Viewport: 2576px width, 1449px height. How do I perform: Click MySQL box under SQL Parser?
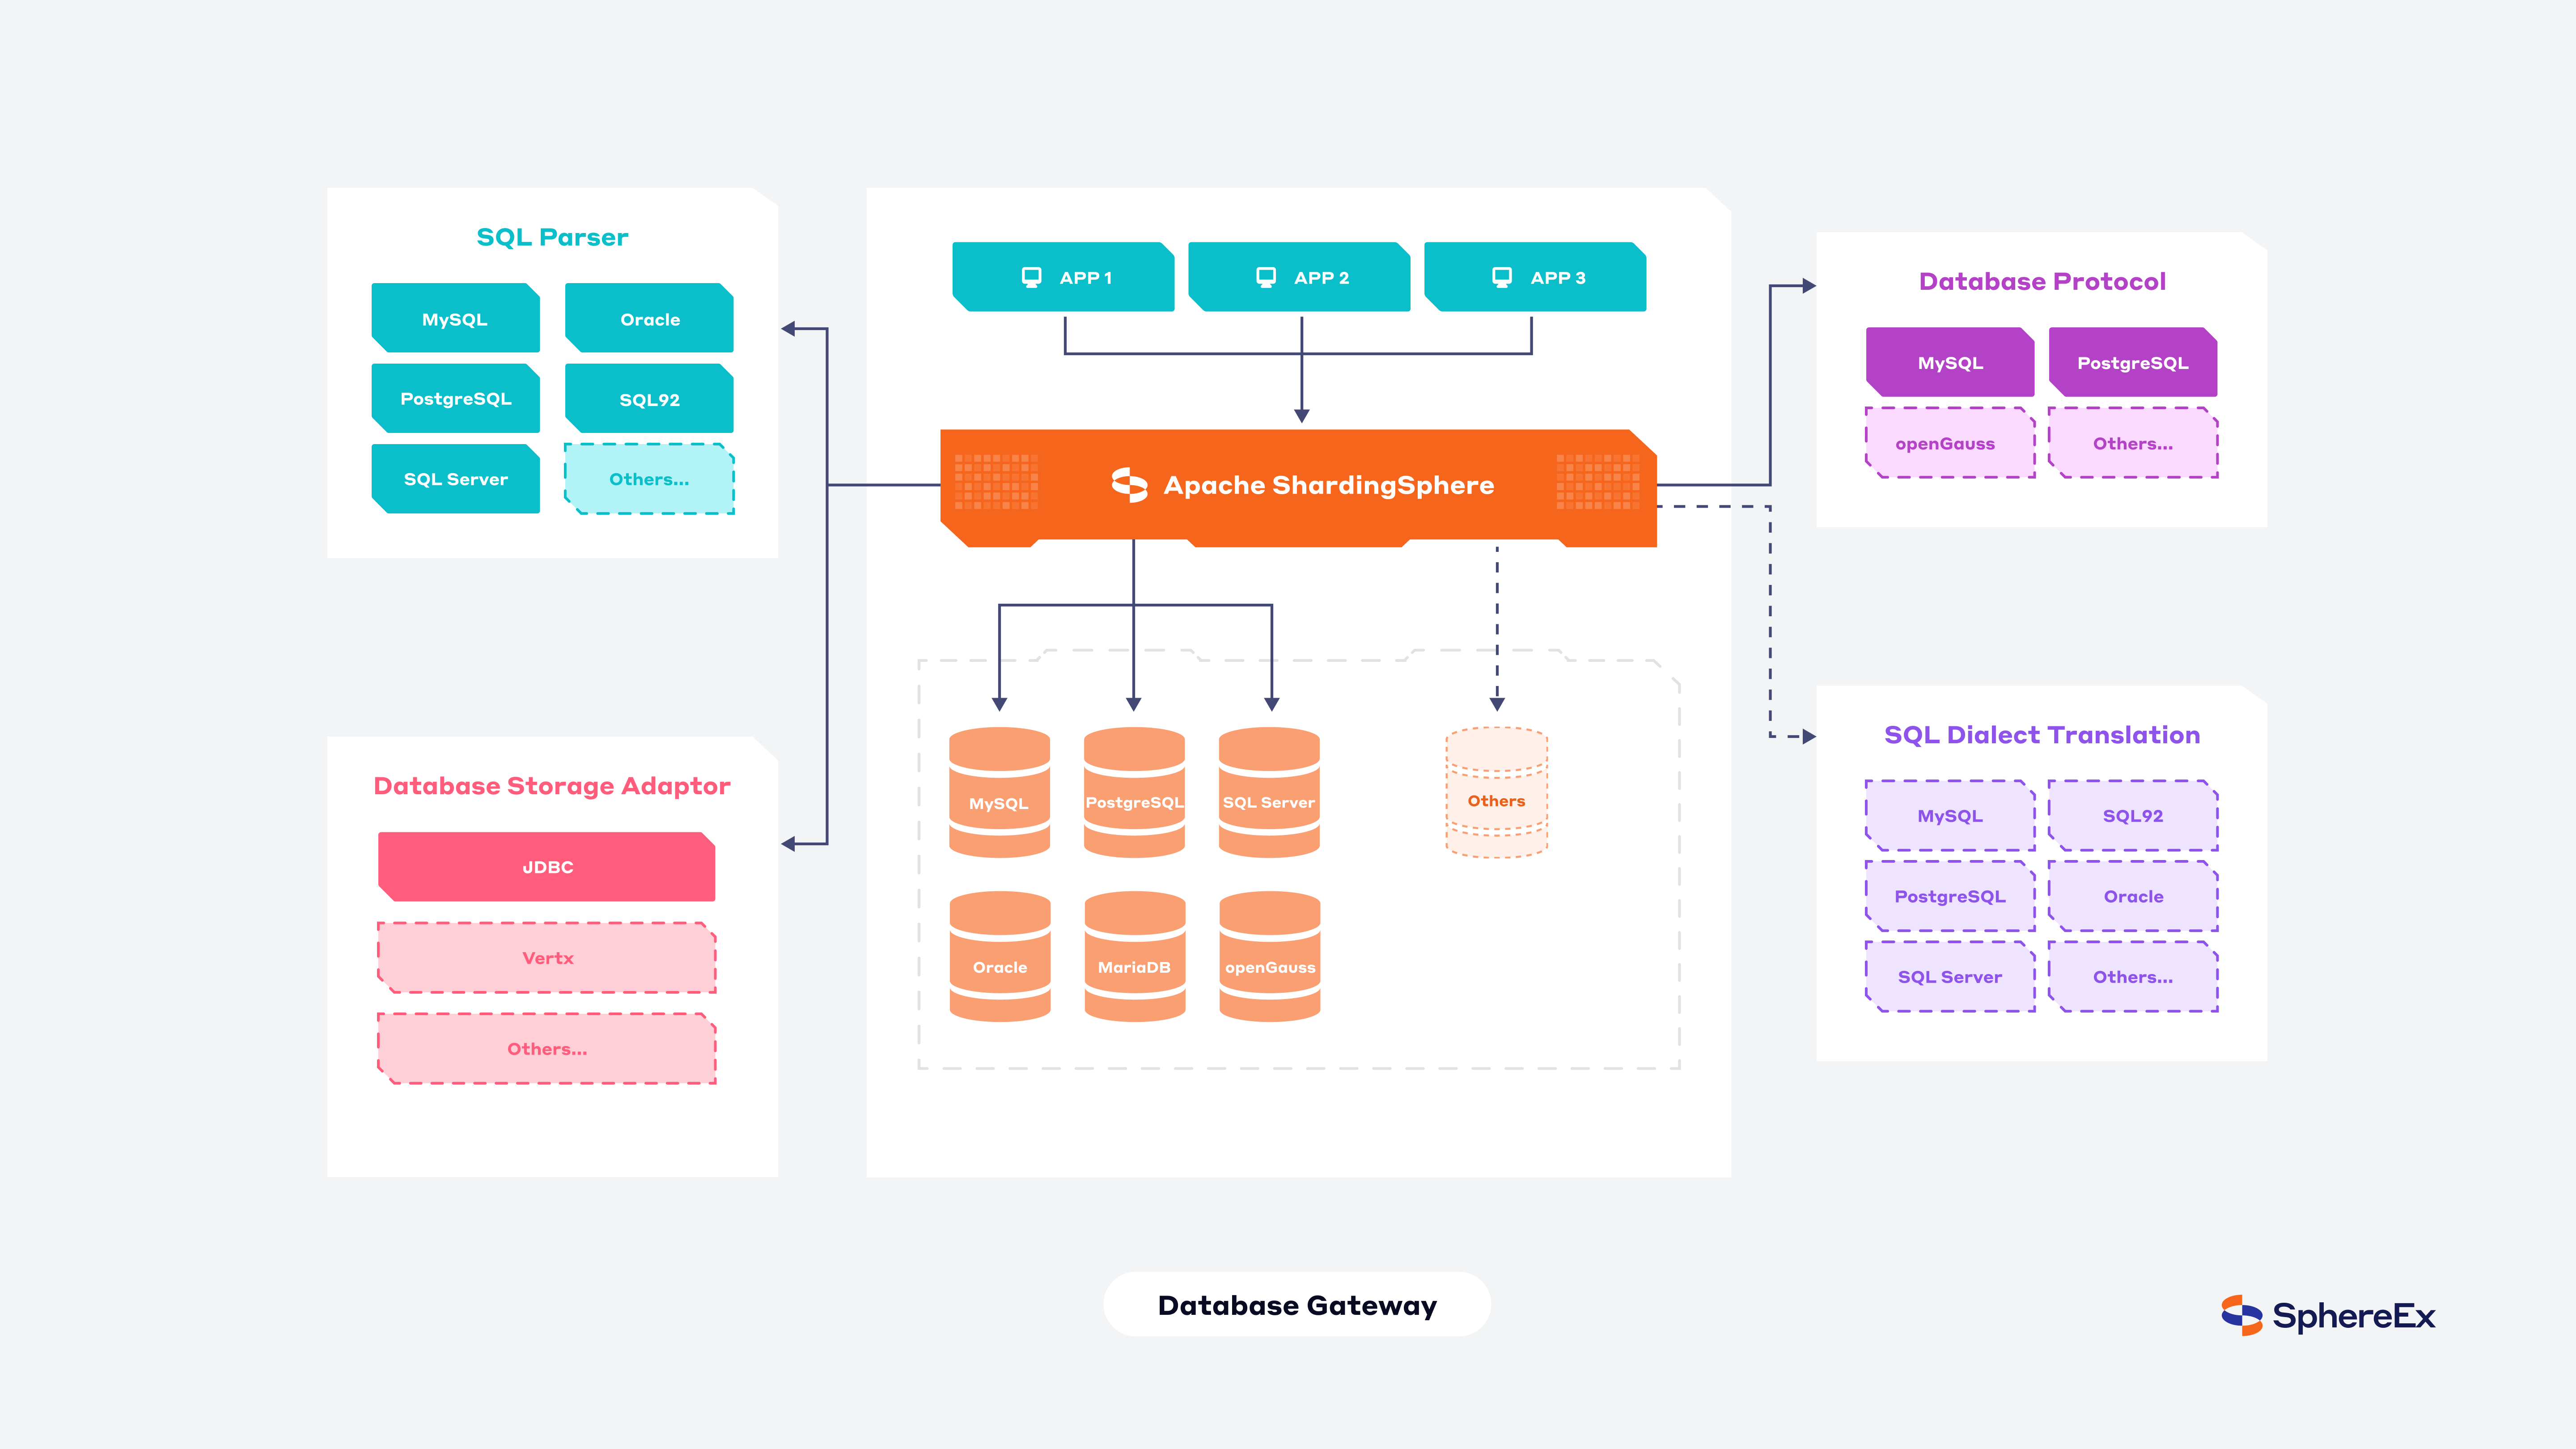(456, 318)
